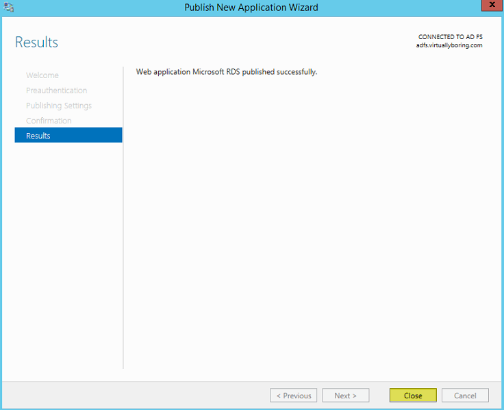
Task: Close the wizard with the red X
Action: click(x=492, y=5)
